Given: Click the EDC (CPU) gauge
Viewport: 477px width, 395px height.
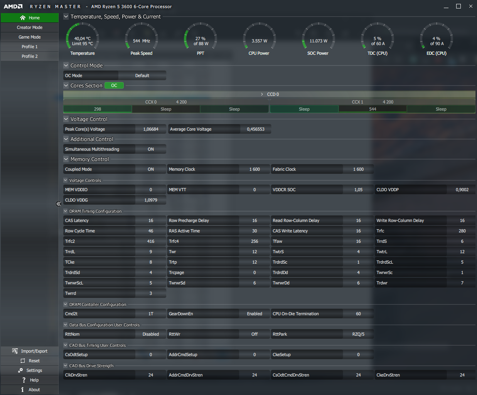Looking at the screenshot, I should [x=436, y=36].
